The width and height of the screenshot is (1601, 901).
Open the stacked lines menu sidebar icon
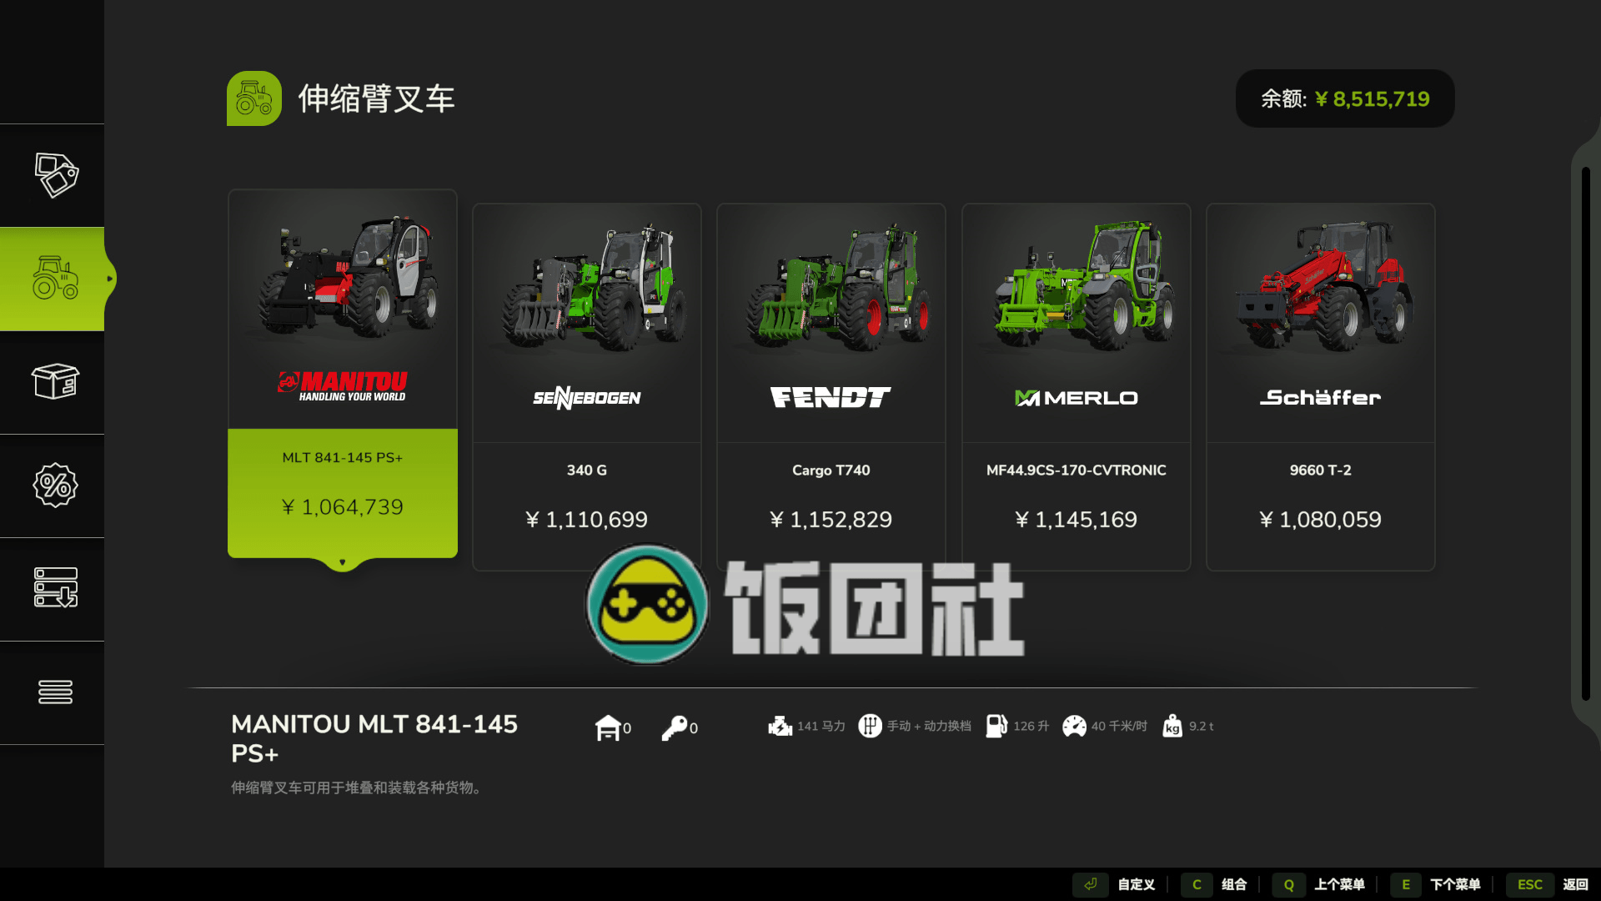56,692
